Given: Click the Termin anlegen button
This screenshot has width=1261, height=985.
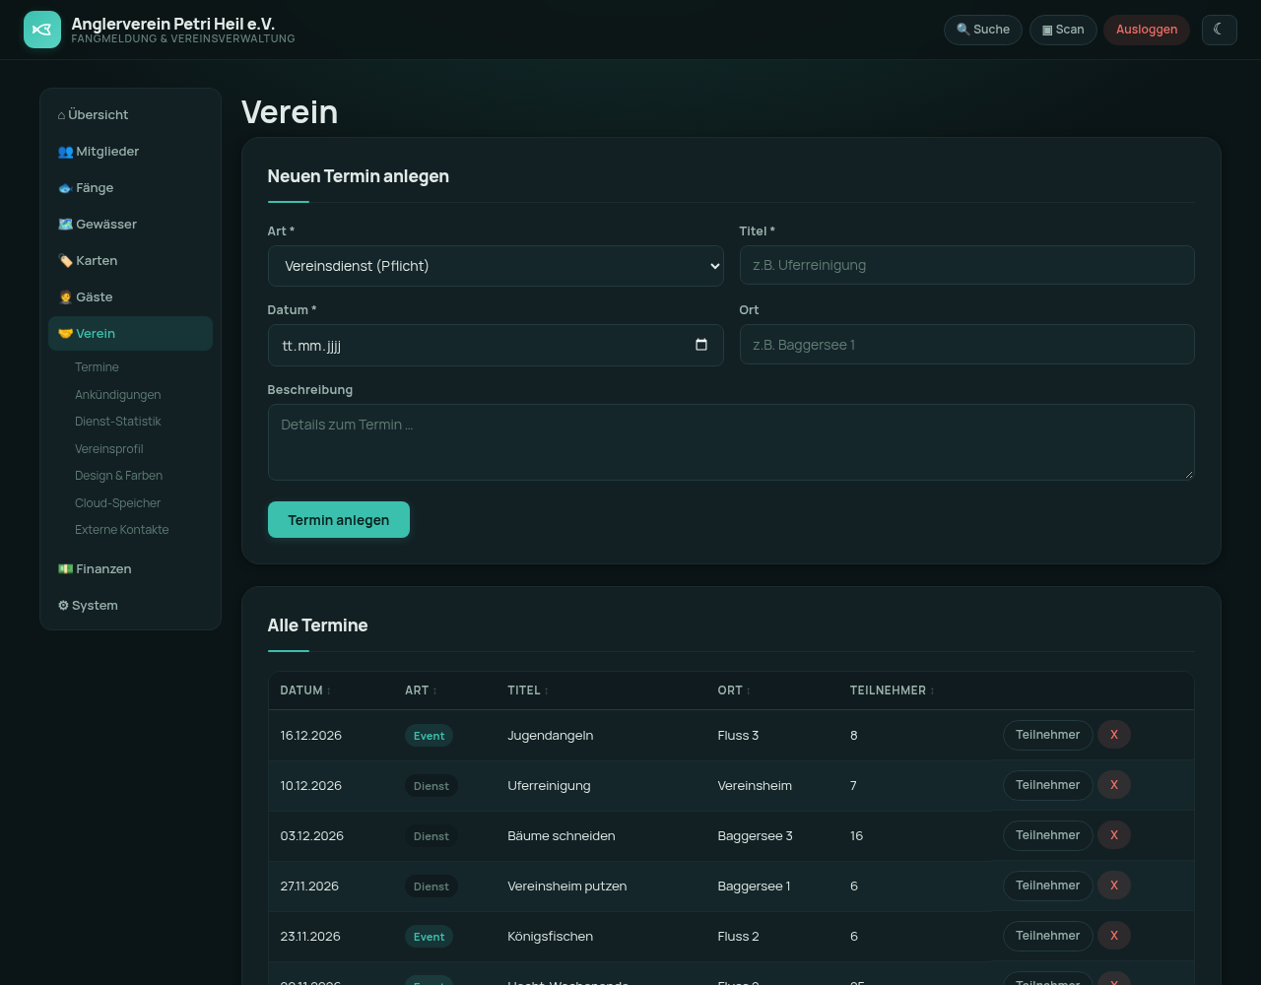Looking at the screenshot, I should (339, 520).
